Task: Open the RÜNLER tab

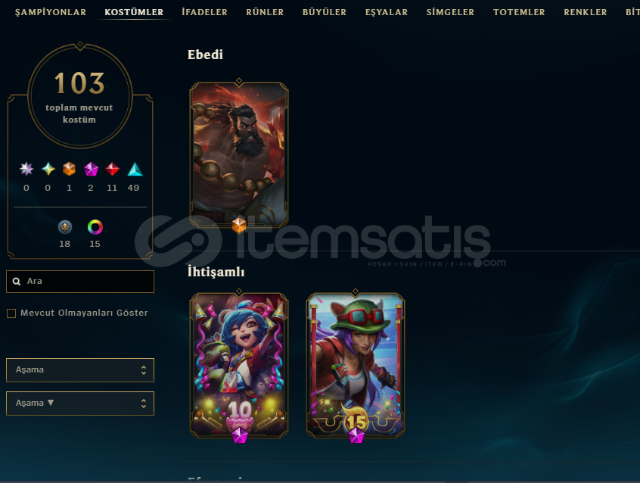Action: [x=265, y=12]
